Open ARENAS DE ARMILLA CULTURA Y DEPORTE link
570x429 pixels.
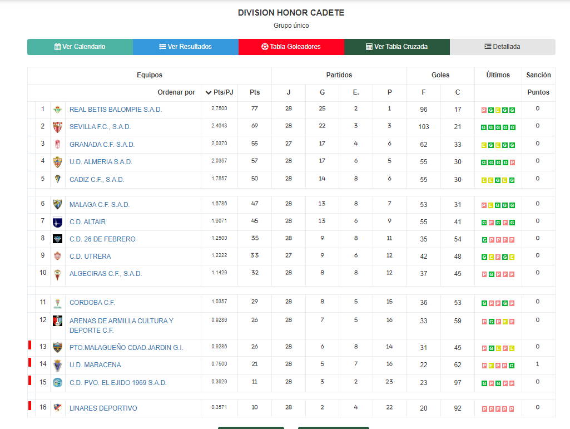[x=121, y=326]
